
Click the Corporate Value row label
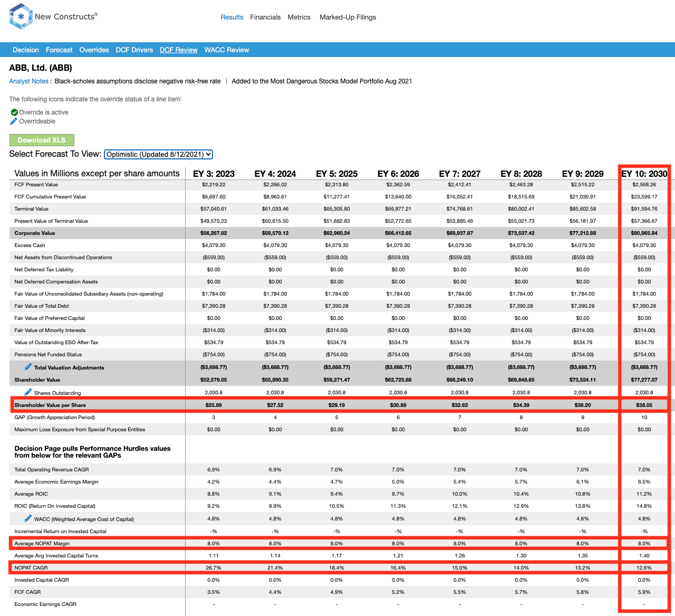click(x=35, y=233)
